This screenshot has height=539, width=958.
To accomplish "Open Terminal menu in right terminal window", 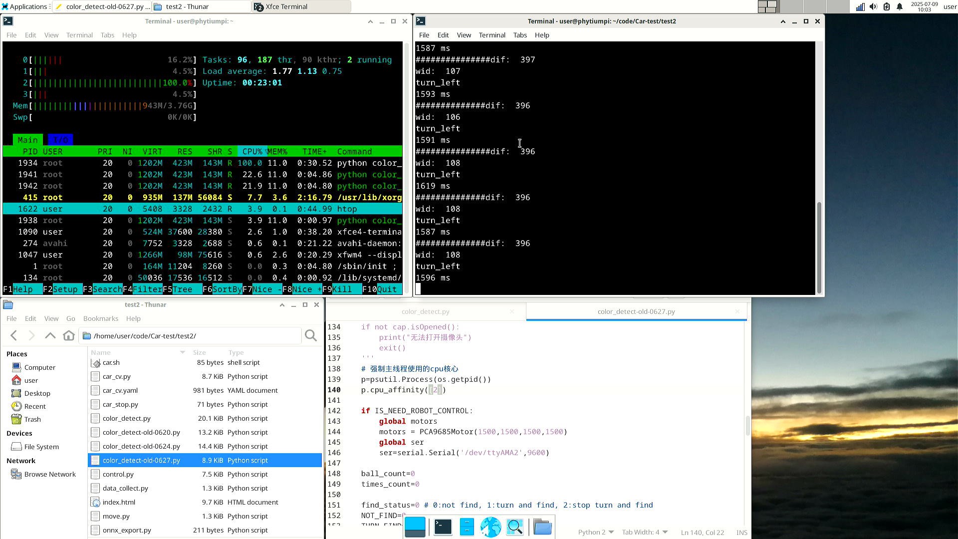I will pyautogui.click(x=492, y=35).
